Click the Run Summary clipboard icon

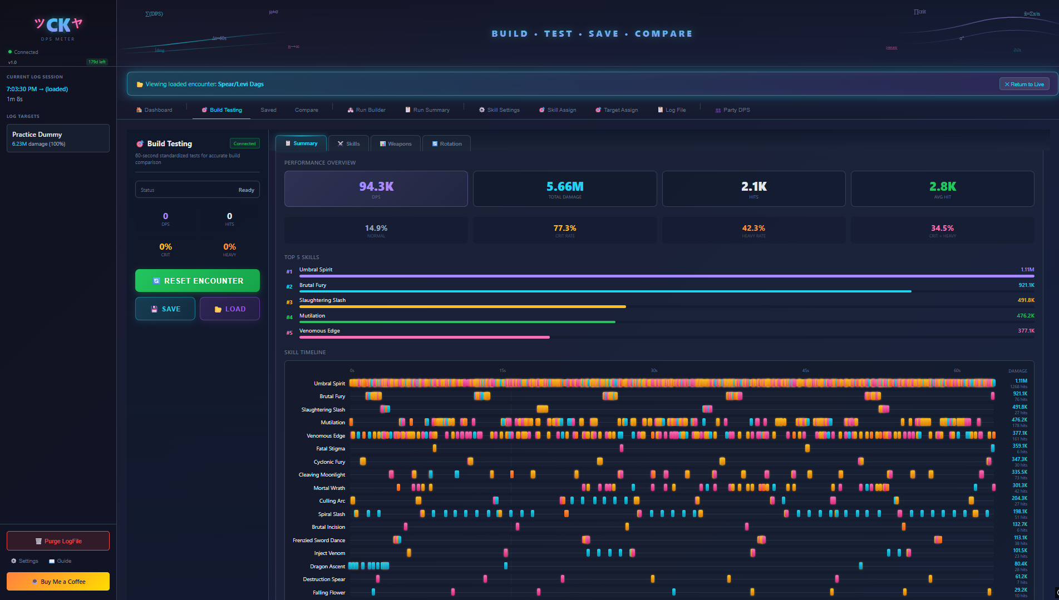408,110
